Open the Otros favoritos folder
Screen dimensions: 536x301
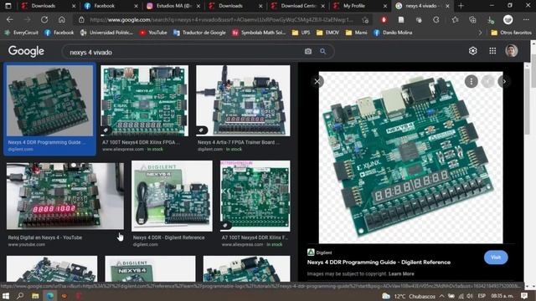511,33
